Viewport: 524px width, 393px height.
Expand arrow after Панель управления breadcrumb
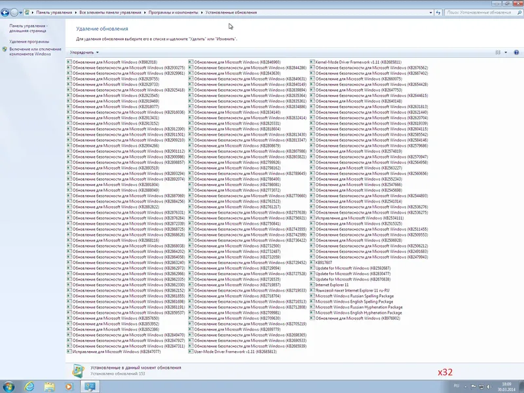[76, 12]
